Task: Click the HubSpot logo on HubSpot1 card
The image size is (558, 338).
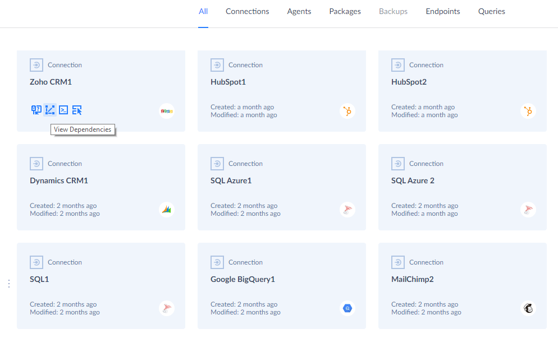Action: pos(347,111)
